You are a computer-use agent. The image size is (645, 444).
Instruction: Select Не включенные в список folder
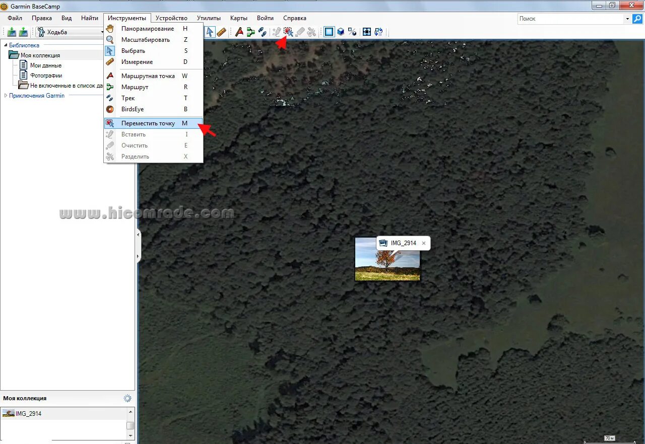click(x=67, y=86)
